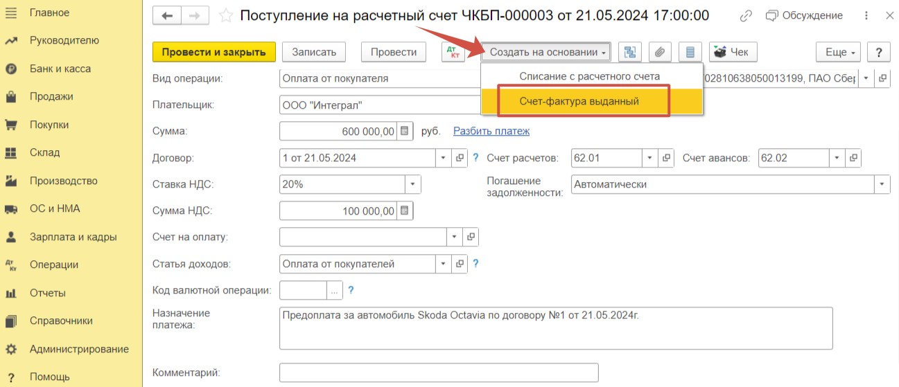Click the Разбить платеж link
Image resolution: width=899 pixels, height=387 pixels.
pyautogui.click(x=491, y=131)
